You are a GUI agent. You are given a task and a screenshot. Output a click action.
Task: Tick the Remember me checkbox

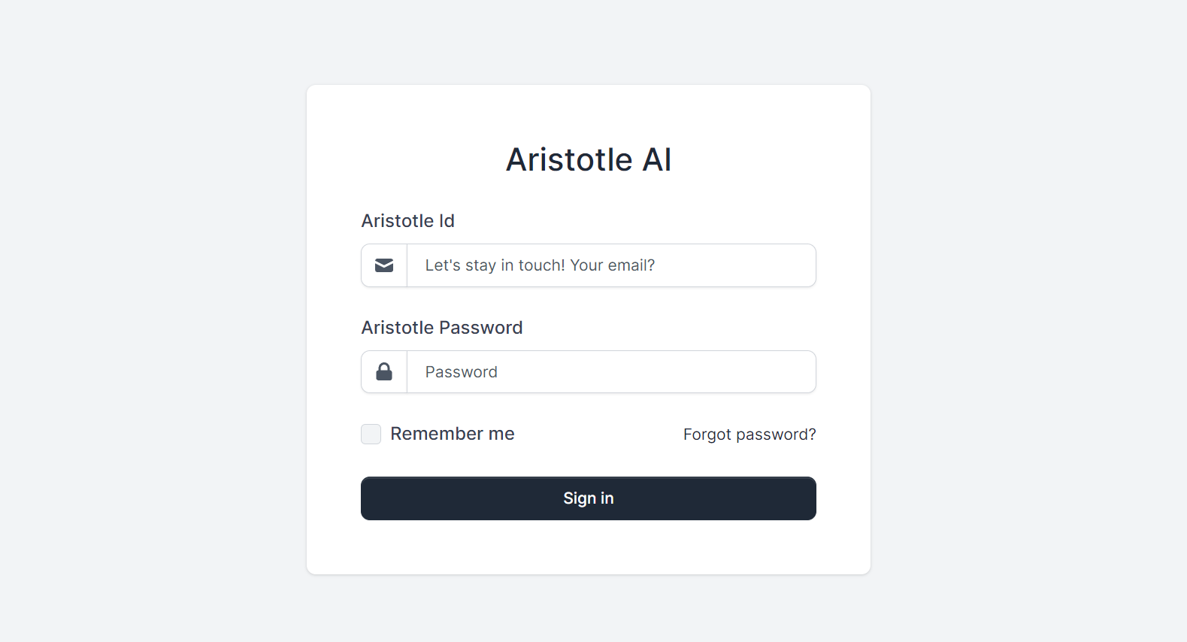click(371, 434)
